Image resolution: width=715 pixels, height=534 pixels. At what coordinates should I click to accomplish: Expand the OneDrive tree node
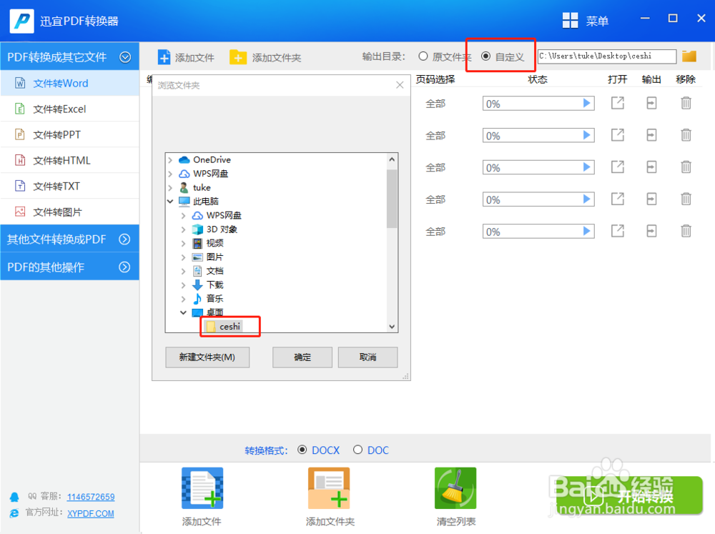[170, 159]
